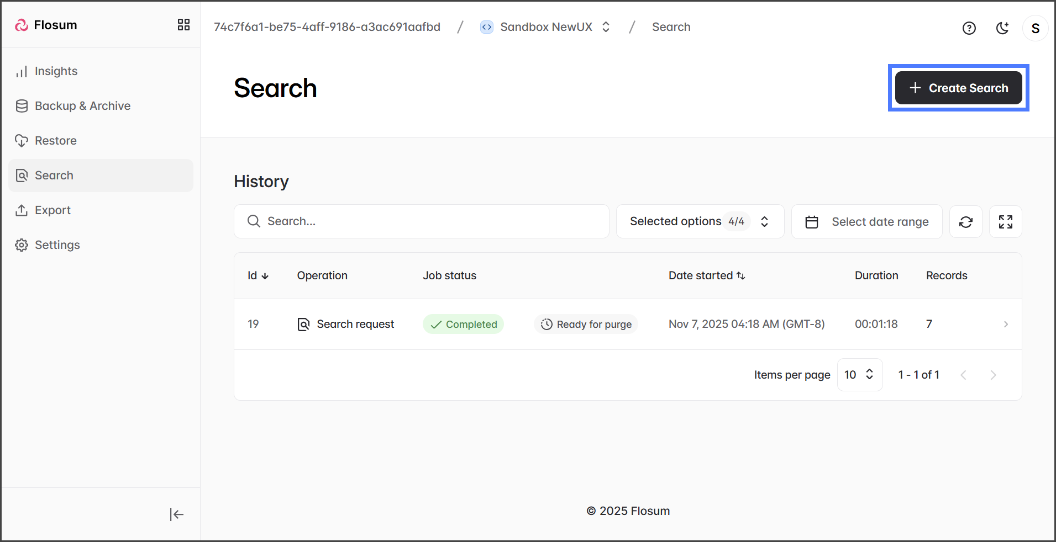Refresh the history table
1056x542 pixels.
coord(965,222)
